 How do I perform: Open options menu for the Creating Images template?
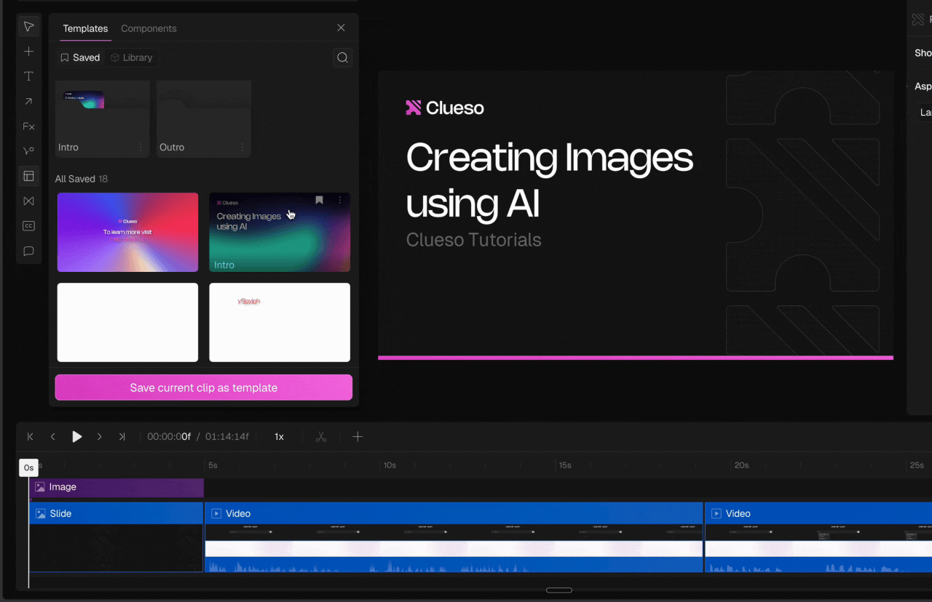pos(338,199)
